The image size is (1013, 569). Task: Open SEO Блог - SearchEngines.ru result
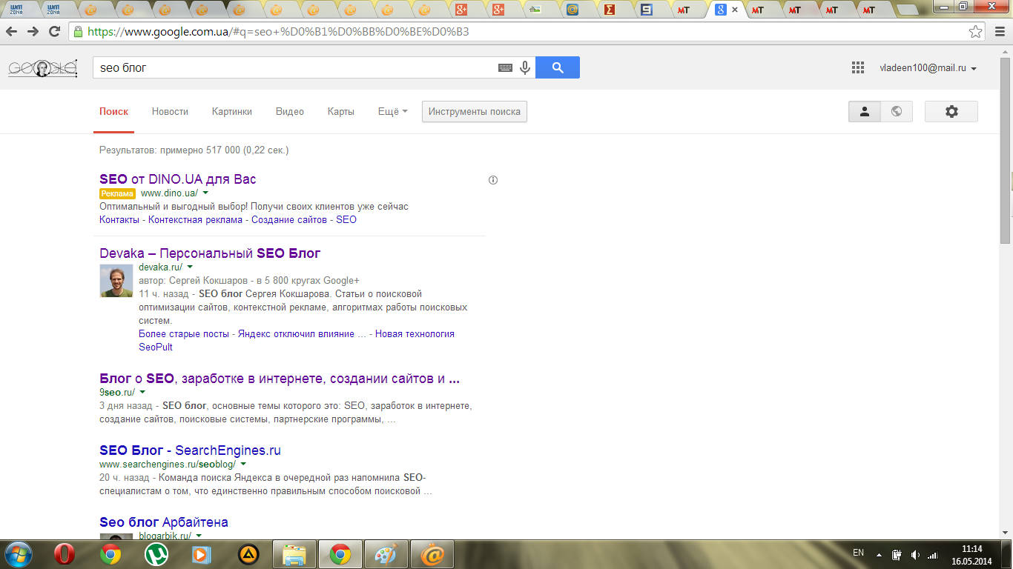pyautogui.click(x=190, y=450)
